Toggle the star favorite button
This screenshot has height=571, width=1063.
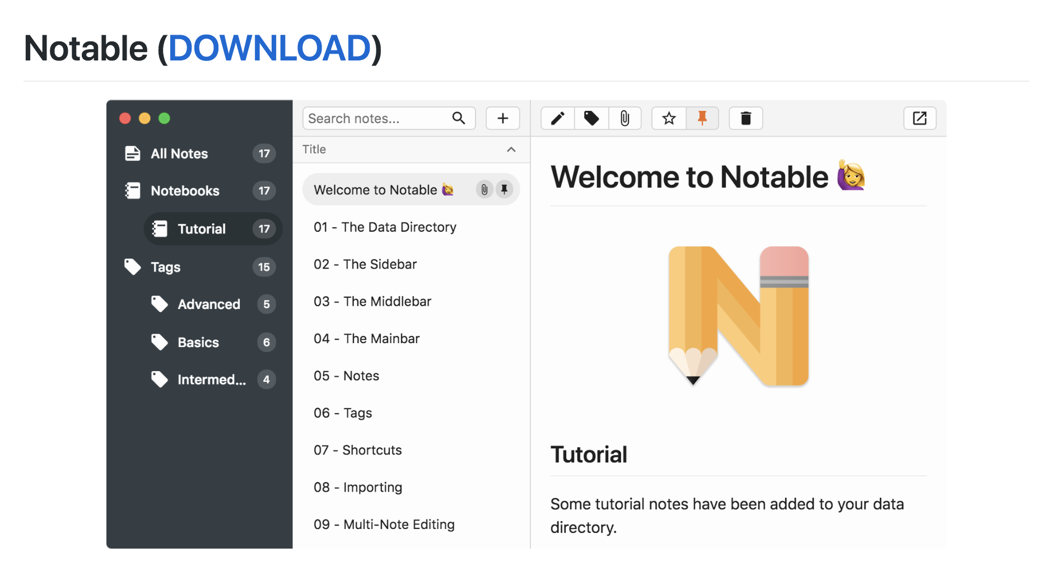[669, 119]
